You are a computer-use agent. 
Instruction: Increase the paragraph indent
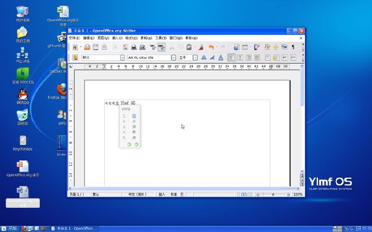point(293,58)
